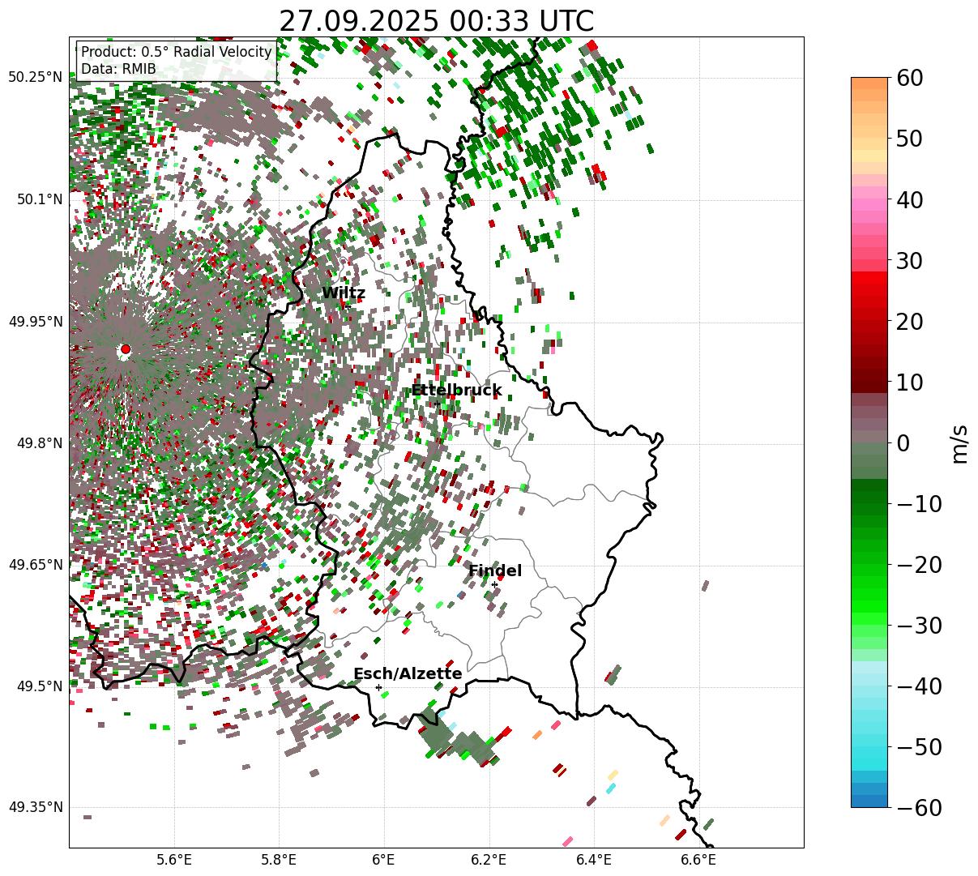This screenshot has height=876, width=978.
Task: Select the Ettelbruck city label
Action: pyautogui.click(x=456, y=391)
